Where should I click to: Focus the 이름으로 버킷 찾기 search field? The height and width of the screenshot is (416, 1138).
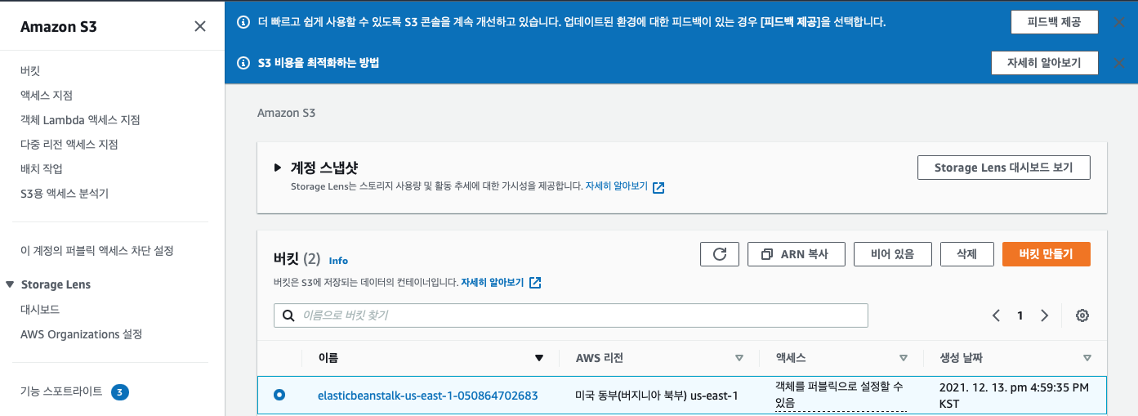[x=571, y=315]
